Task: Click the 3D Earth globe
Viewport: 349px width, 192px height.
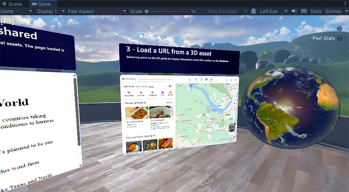Action: click(x=291, y=108)
